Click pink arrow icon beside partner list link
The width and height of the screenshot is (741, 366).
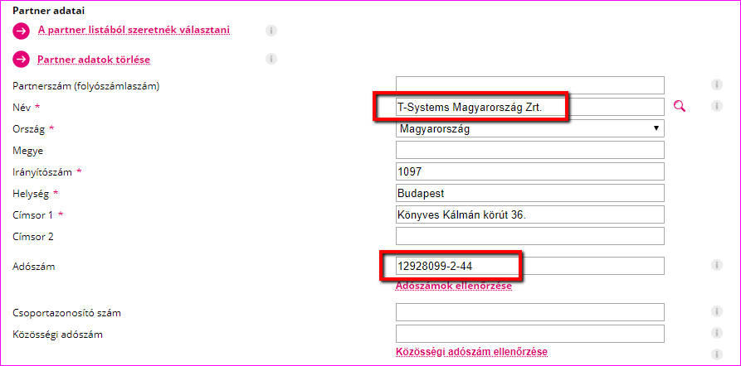pos(22,31)
